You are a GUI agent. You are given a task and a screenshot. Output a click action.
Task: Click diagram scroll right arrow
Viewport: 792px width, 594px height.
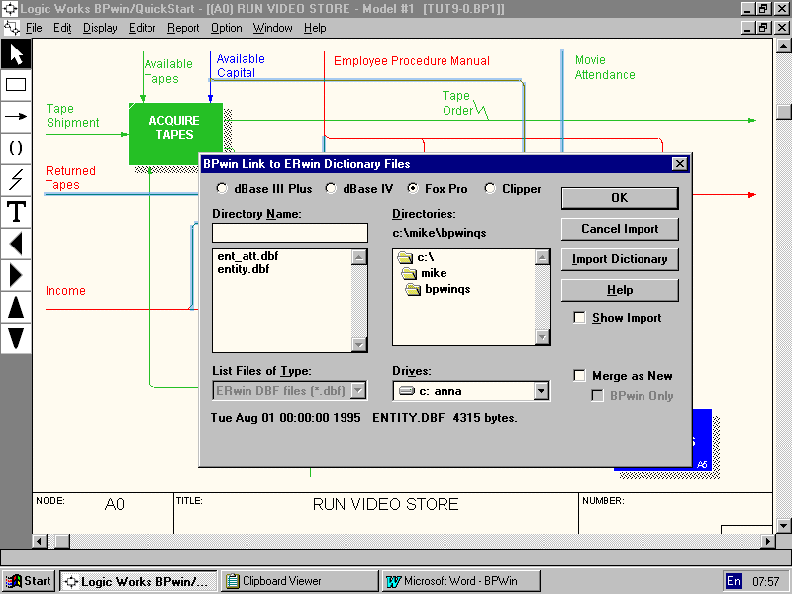coord(768,541)
